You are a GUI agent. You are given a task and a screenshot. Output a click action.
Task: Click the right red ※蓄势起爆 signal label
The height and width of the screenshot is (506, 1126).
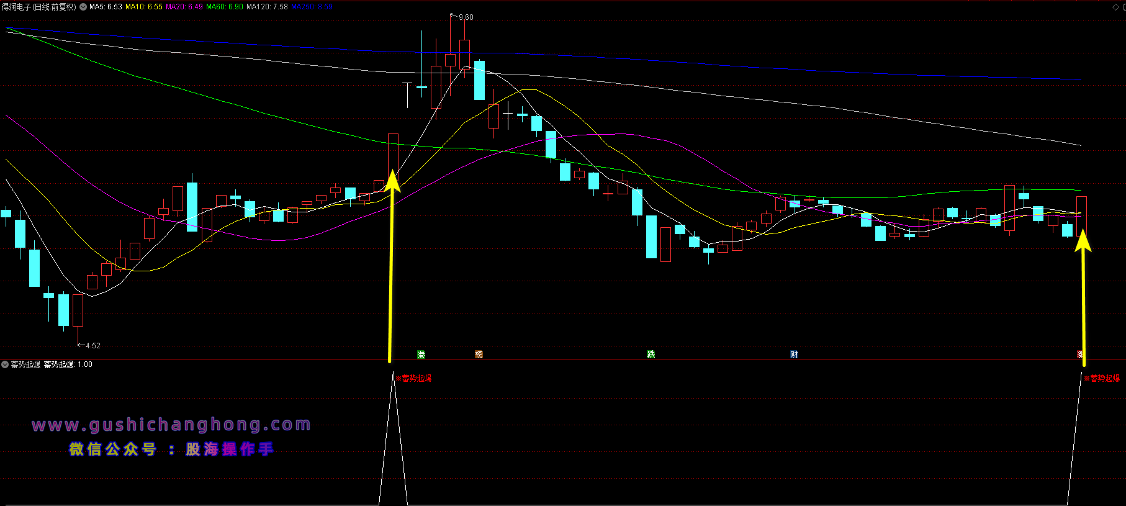(1102, 378)
